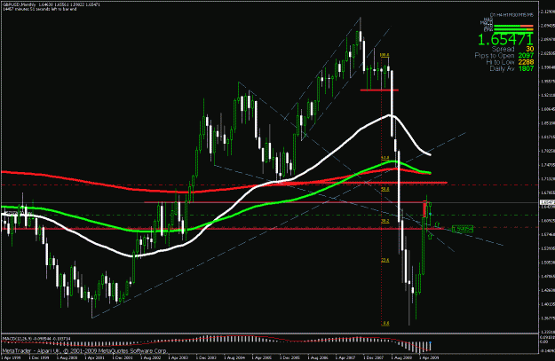This screenshot has width=555, height=361.
Task: Click the Spread label
Action: [x=503, y=49]
